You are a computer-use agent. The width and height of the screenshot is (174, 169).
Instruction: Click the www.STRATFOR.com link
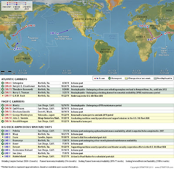pyautogui.click(x=164, y=167)
